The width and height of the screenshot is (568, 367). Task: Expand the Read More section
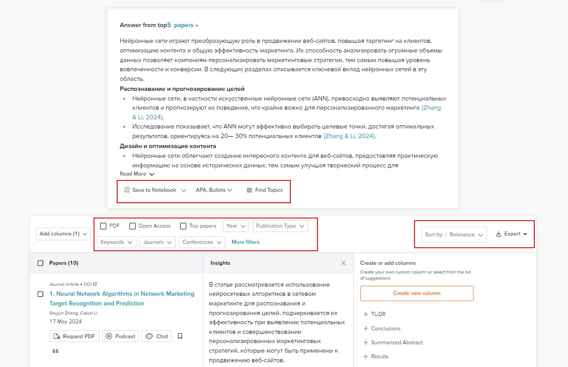click(137, 173)
